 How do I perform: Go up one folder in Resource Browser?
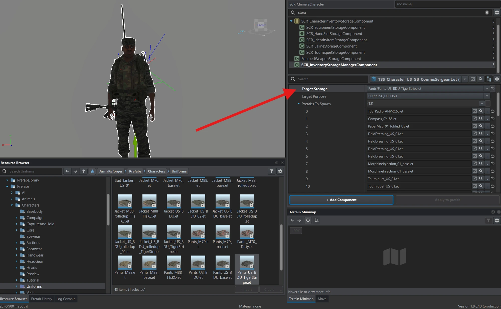84,171
